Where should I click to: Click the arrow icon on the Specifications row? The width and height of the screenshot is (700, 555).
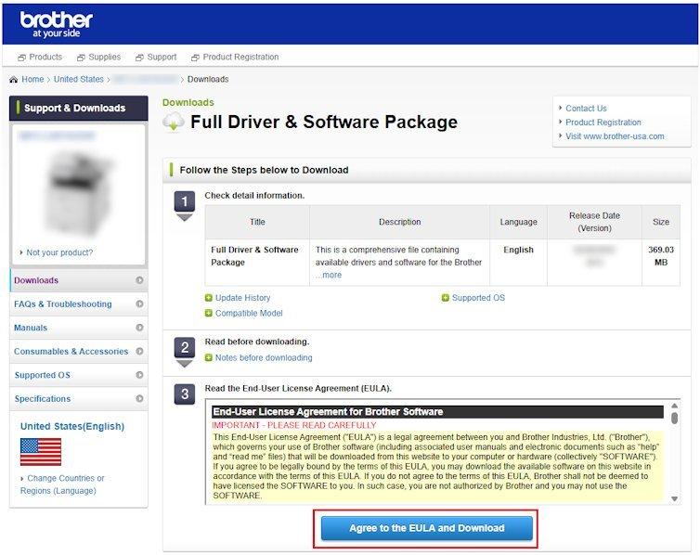point(139,398)
